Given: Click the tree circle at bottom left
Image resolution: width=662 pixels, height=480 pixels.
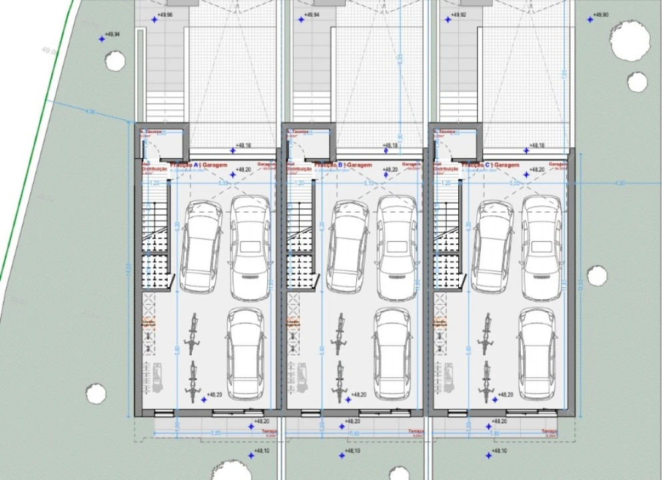Looking at the screenshot, I should [x=96, y=393].
